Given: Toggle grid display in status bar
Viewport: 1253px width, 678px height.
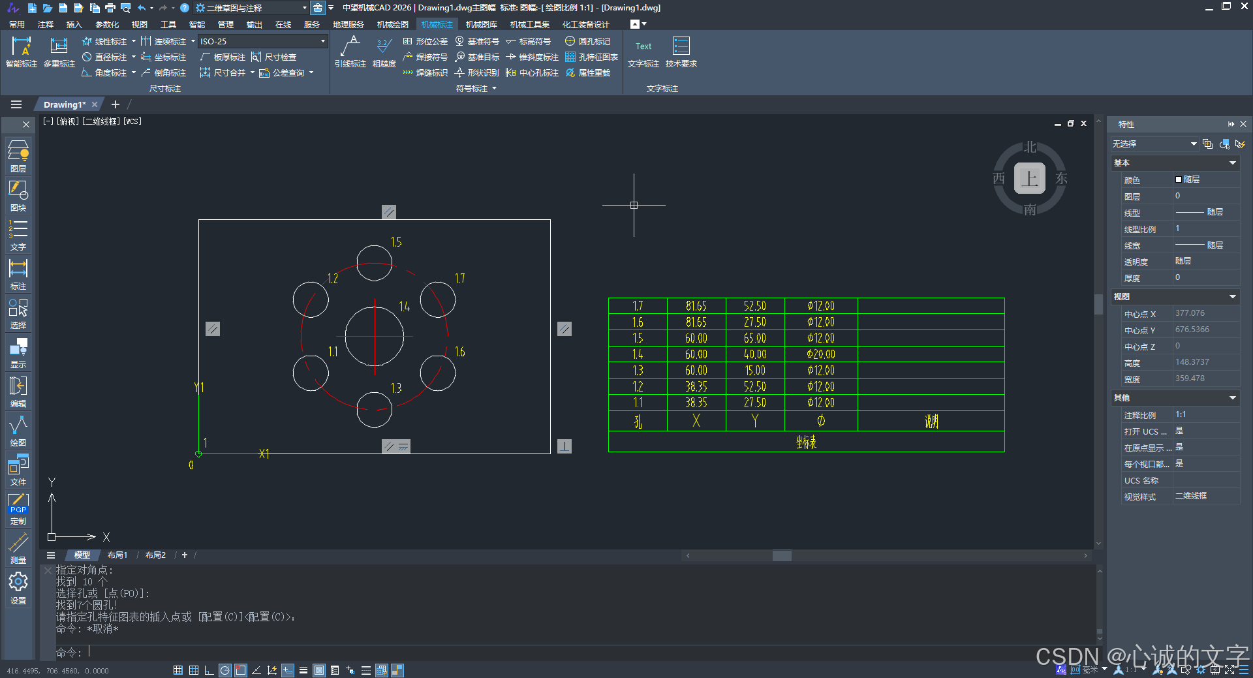Looking at the screenshot, I should pos(193,670).
